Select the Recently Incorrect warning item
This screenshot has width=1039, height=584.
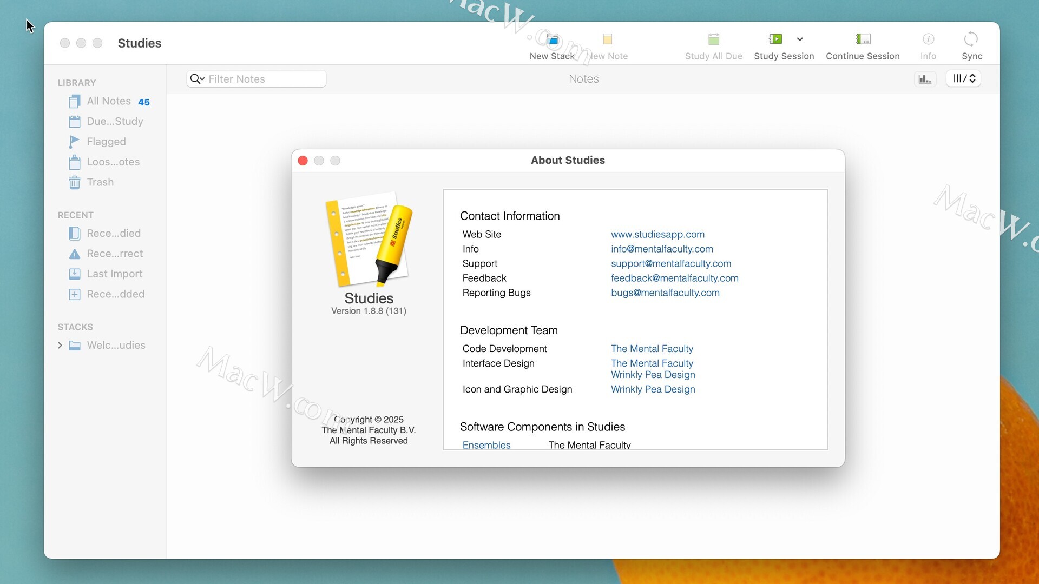tap(106, 254)
